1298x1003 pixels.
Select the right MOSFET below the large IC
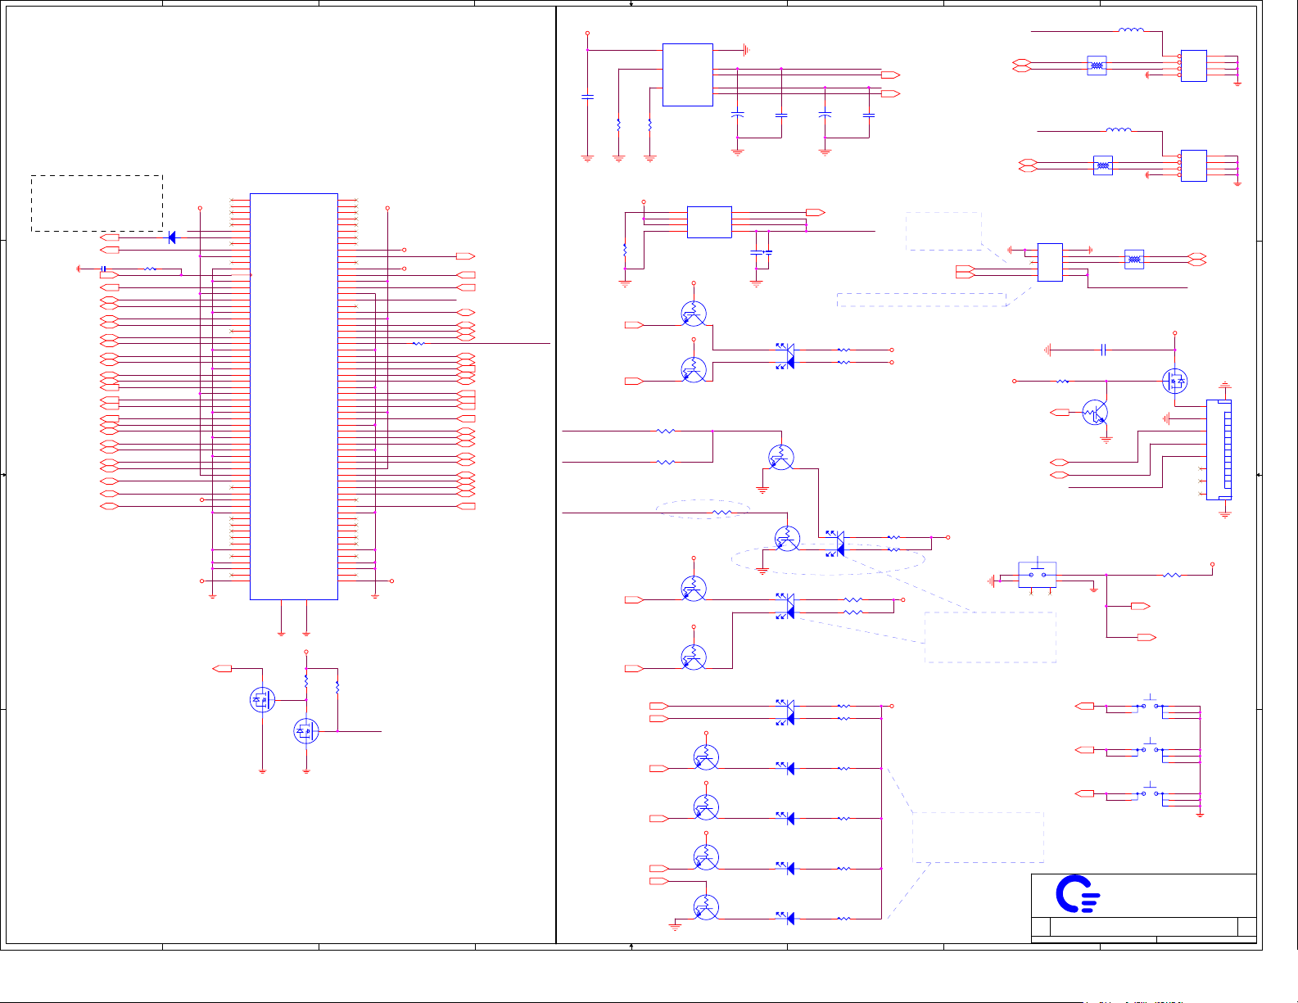[x=306, y=731]
